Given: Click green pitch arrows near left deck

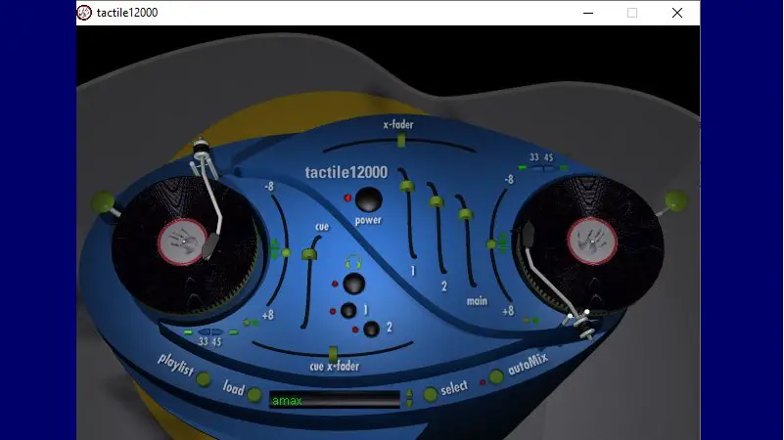Looking at the screenshot, I should (x=274, y=249).
